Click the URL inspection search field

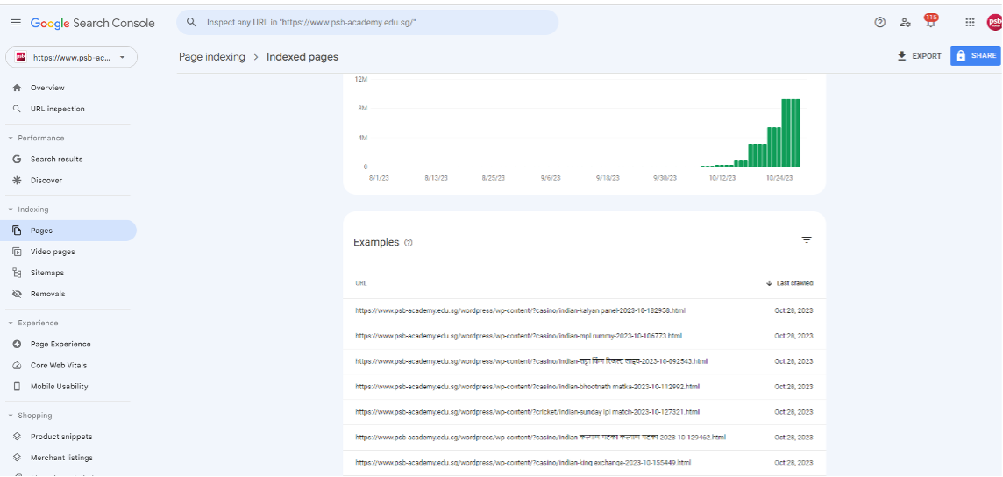(x=367, y=23)
